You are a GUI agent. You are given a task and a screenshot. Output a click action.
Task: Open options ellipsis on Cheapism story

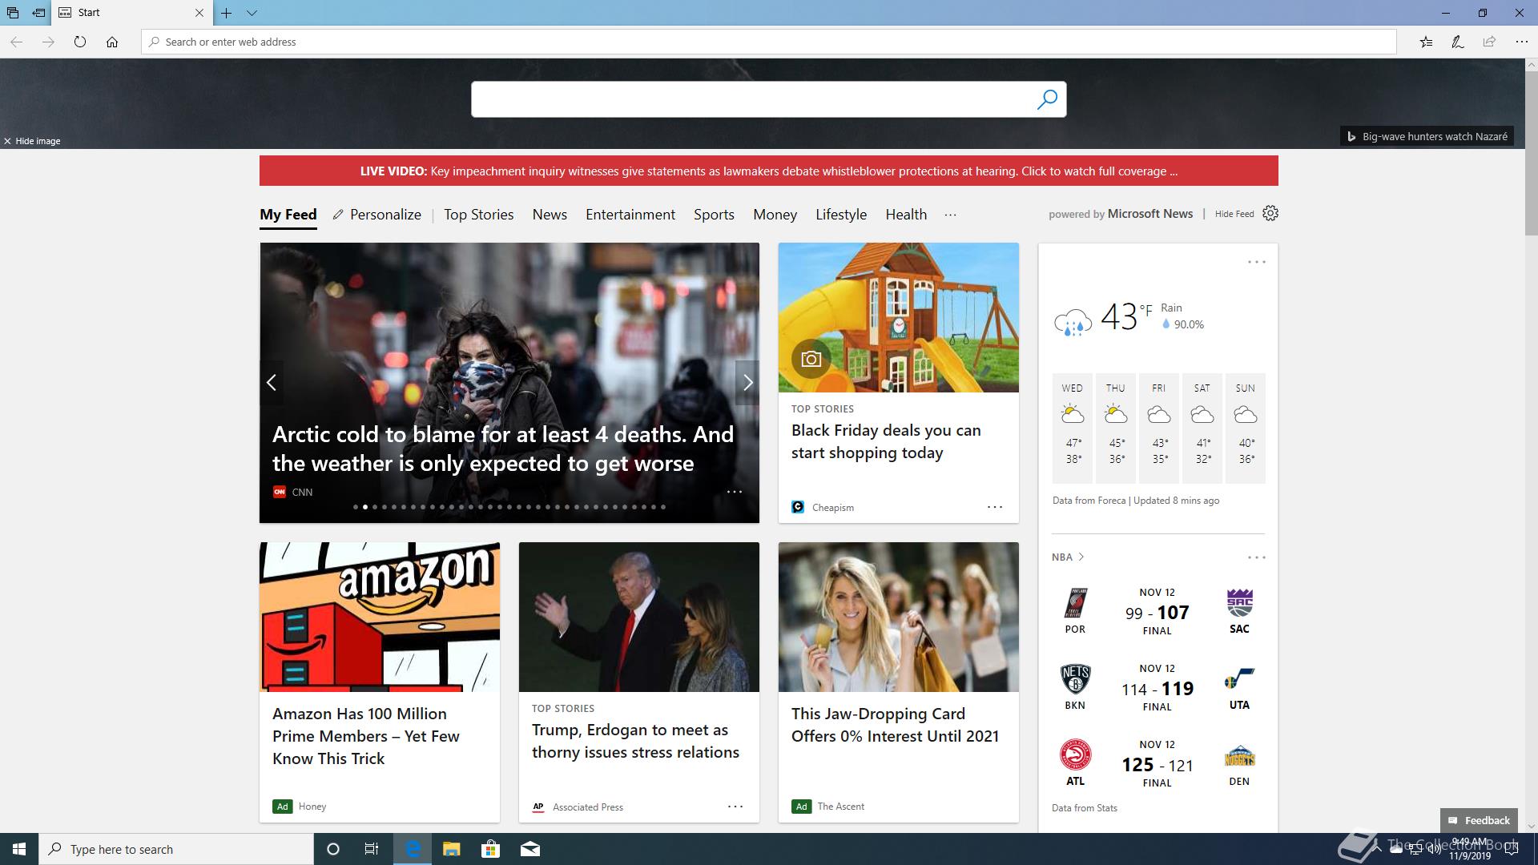pyautogui.click(x=995, y=507)
